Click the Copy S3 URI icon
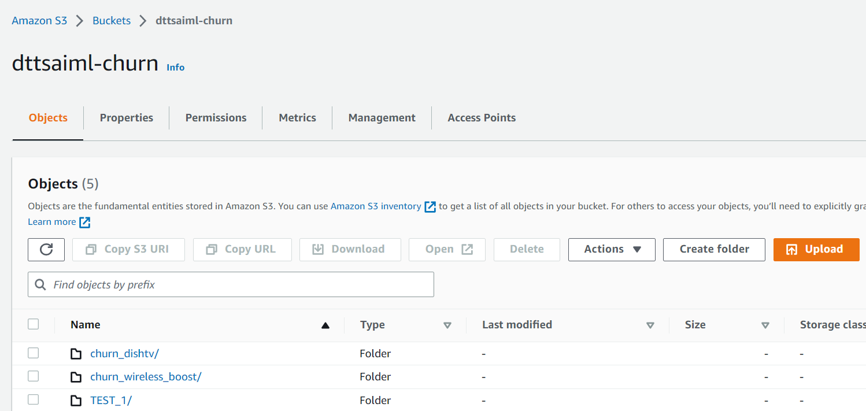The width and height of the screenshot is (866, 411). click(91, 249)
